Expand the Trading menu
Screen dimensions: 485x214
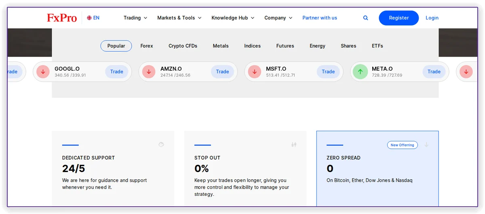coord(135,18)
